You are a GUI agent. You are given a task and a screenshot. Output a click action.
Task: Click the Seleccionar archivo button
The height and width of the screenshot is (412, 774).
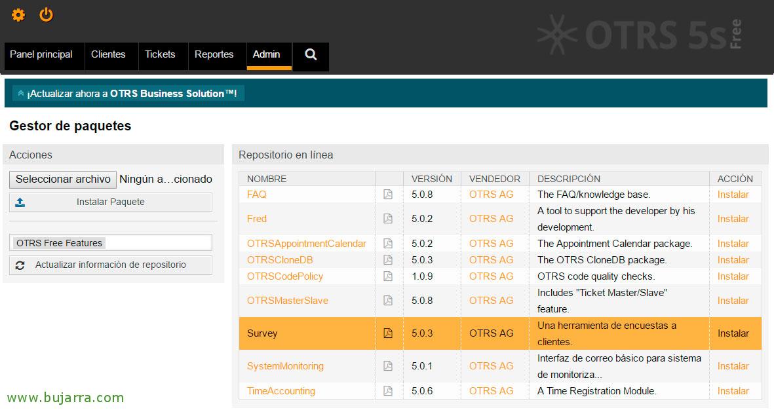(63, 179)
